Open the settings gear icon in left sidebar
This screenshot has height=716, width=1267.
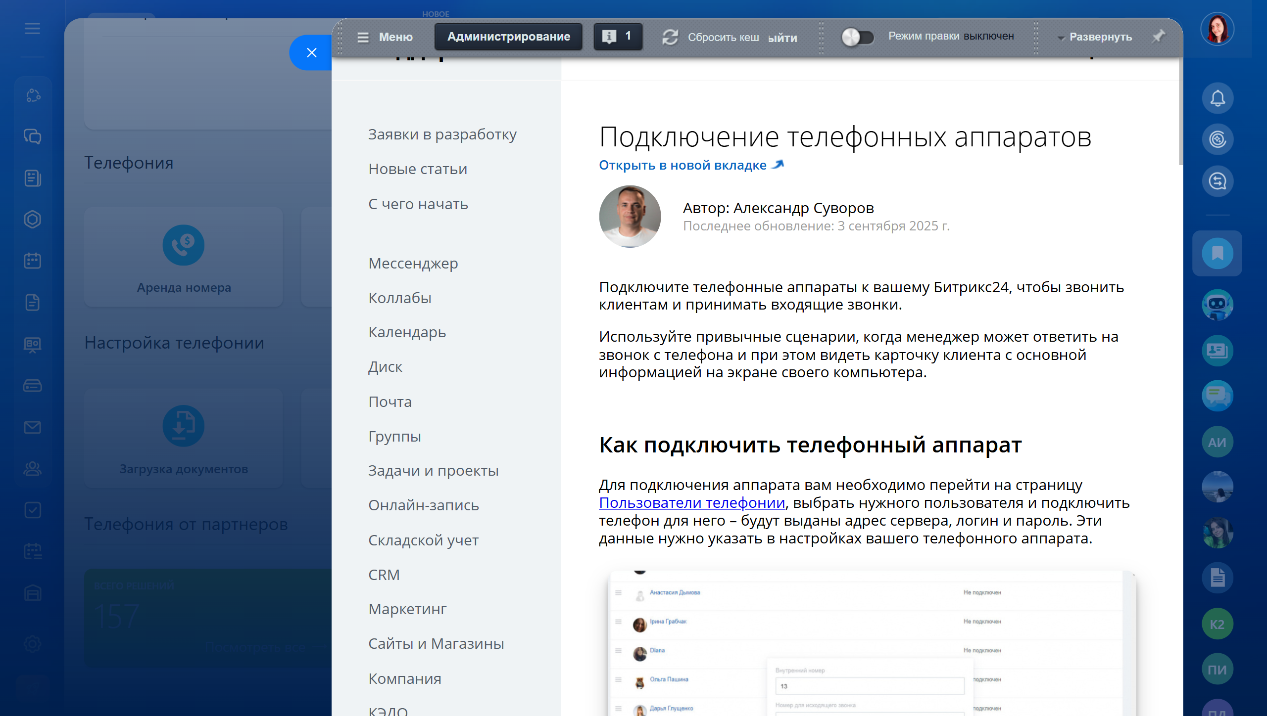tap(33, 644)
